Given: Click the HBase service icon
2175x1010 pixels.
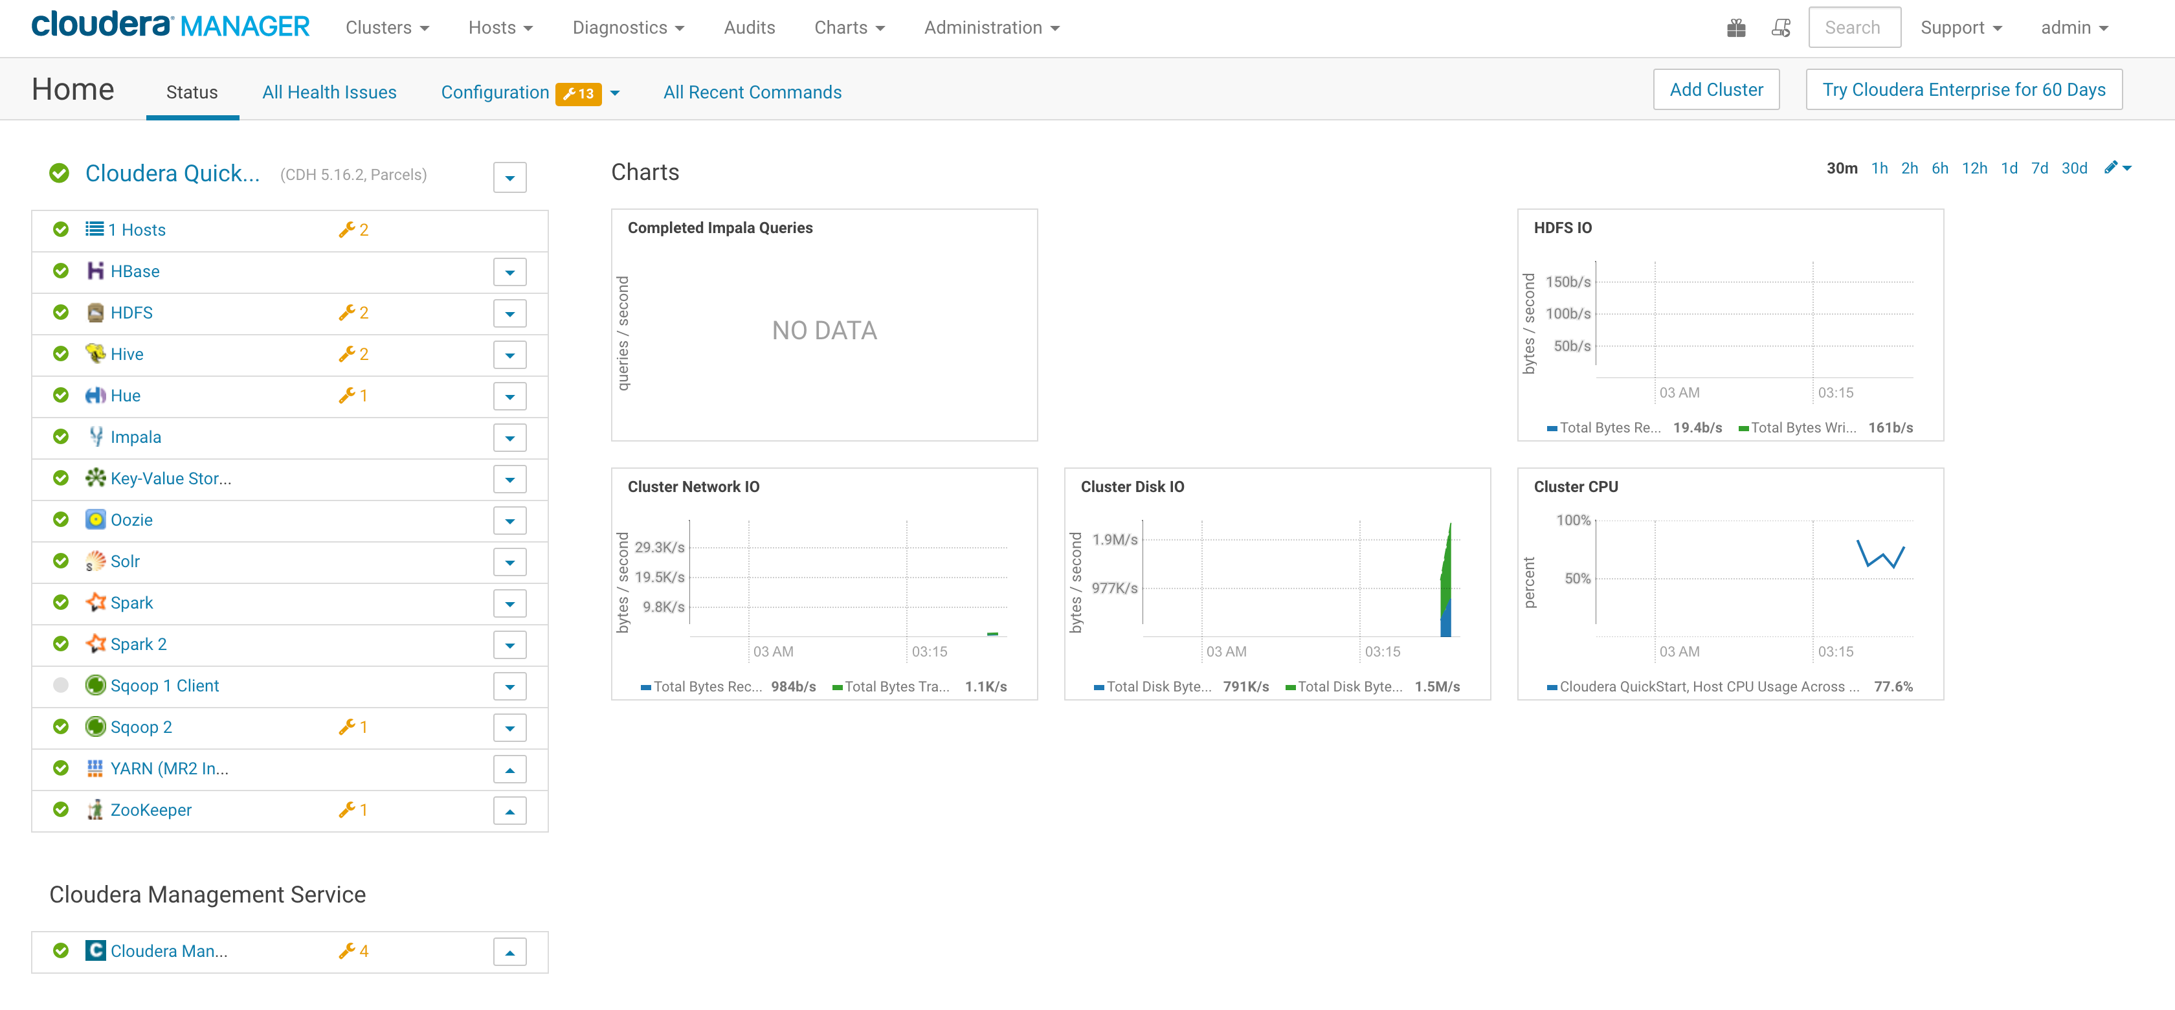Looking at the screenshot, I should 95,271.
